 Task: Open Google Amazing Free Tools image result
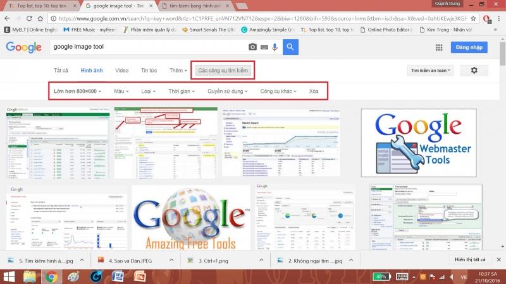191,218
